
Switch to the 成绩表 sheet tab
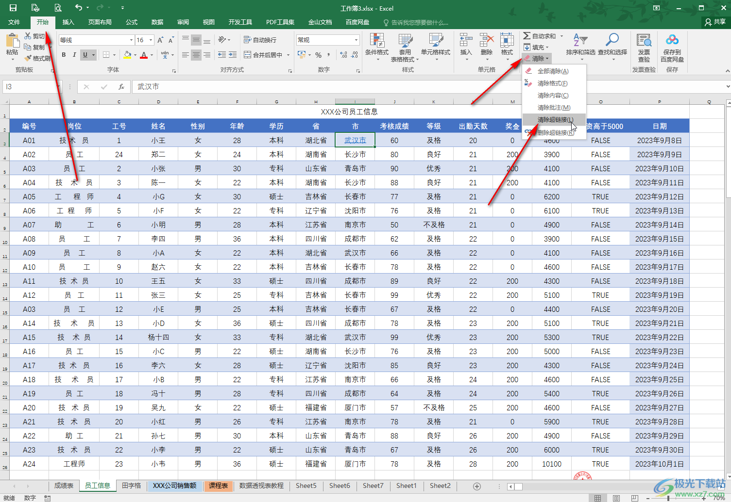[x=64, y=486]
